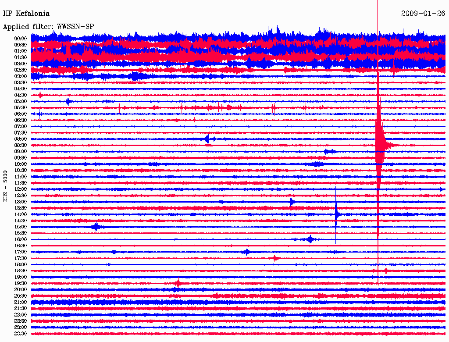Choose the 14:00 trace label
The height and width of the screenshot is (342, 449).
(x=21, y=214)
